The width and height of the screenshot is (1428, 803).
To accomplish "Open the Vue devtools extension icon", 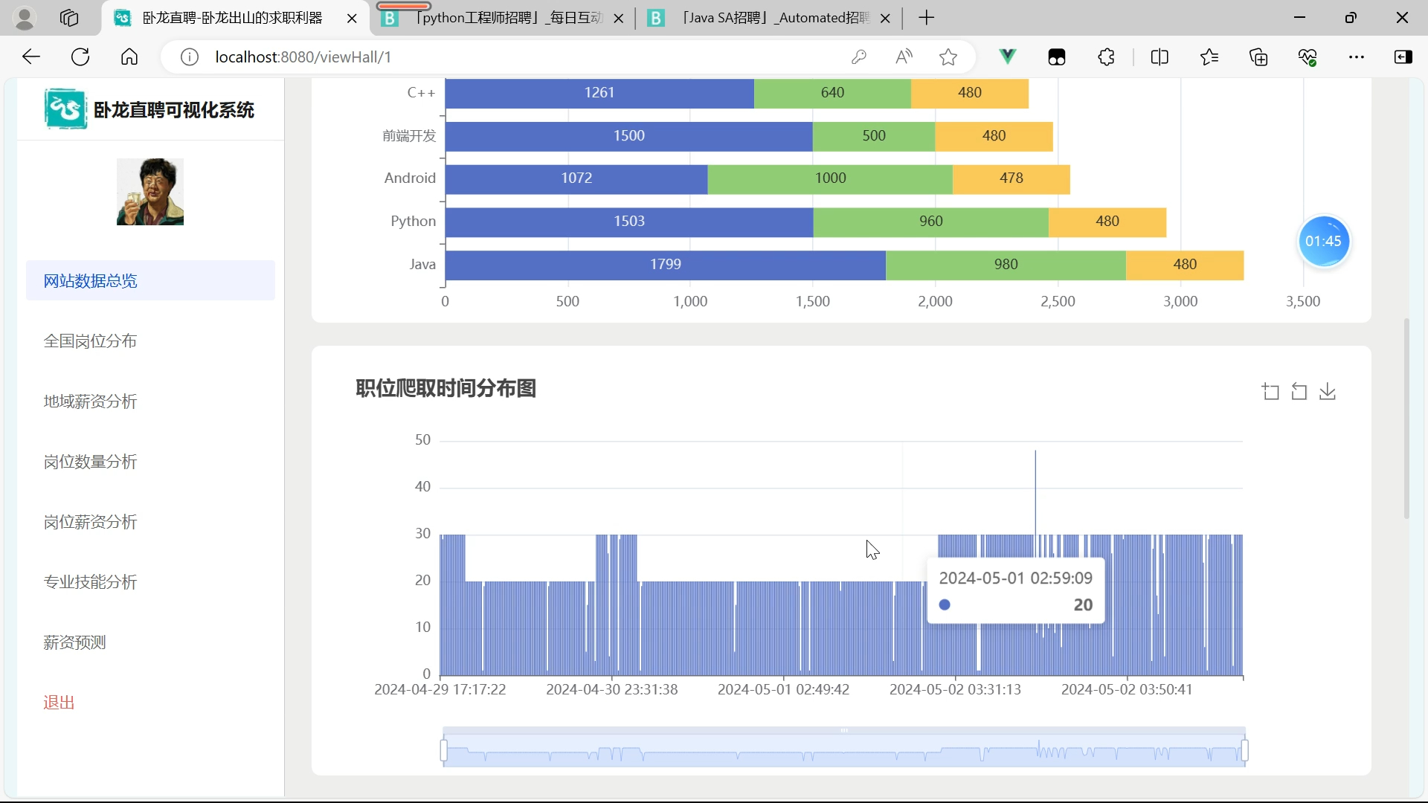I will (1008, 57).
